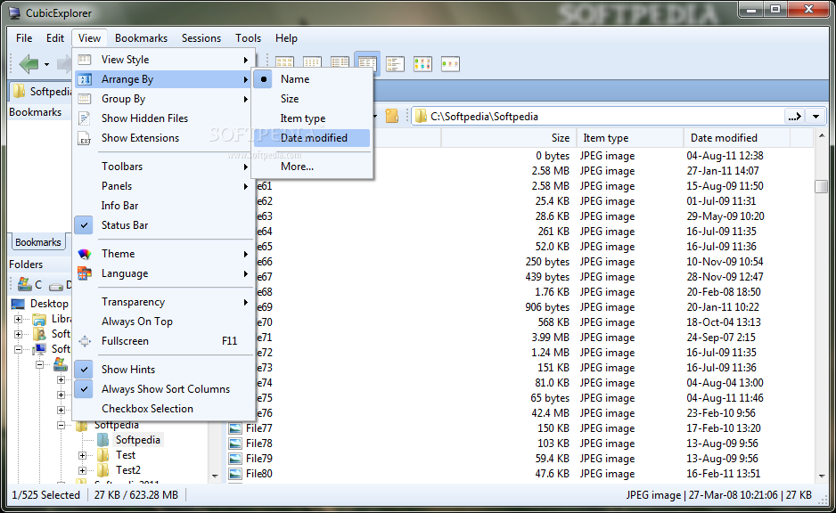Select the Softpedia folder tab

coord(42,92)
